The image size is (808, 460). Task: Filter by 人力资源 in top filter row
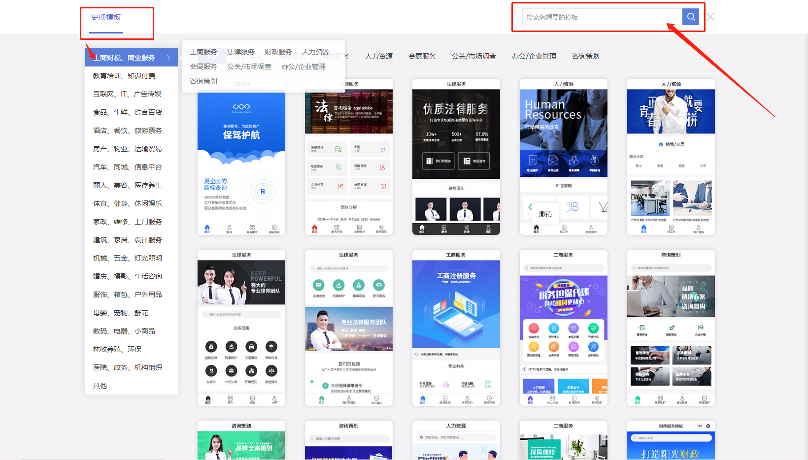[x=379, y=56]
